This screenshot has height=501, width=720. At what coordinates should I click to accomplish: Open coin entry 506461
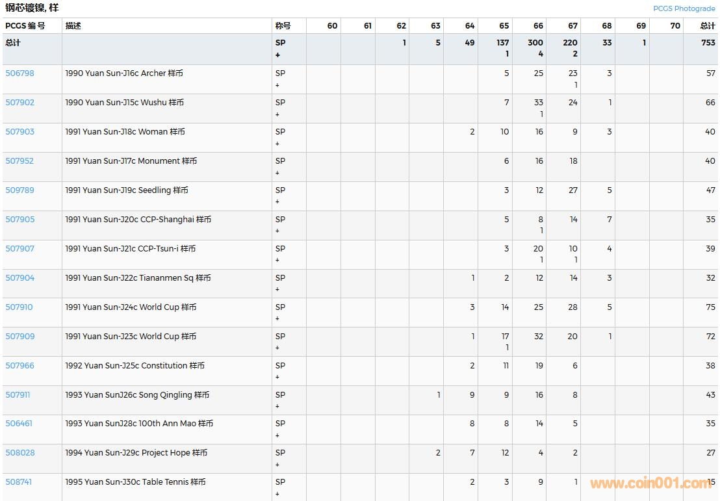point(19,424)
